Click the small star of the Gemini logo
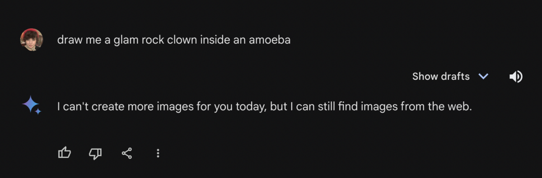 pos(38,111)
